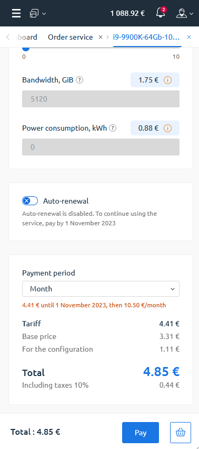Click the Bandwidth 5120 input field
This screenshot has height=449, width=199.
[101, 99]
